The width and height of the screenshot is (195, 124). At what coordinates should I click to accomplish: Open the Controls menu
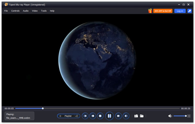click(15, 11)
